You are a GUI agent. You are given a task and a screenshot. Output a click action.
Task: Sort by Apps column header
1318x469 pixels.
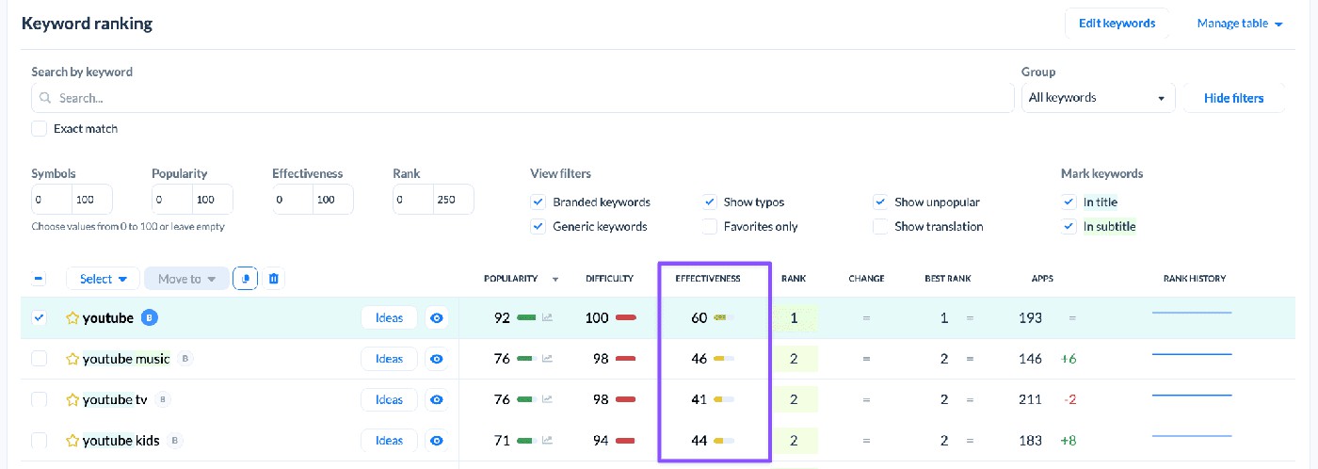point(1043,279)
